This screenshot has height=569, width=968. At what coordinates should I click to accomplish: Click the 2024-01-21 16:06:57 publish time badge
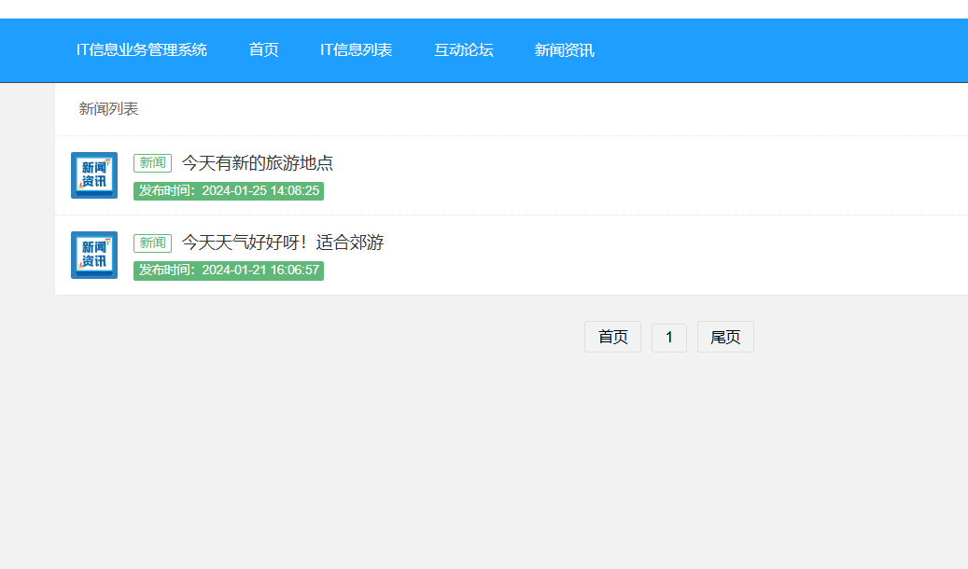(229, 271)
